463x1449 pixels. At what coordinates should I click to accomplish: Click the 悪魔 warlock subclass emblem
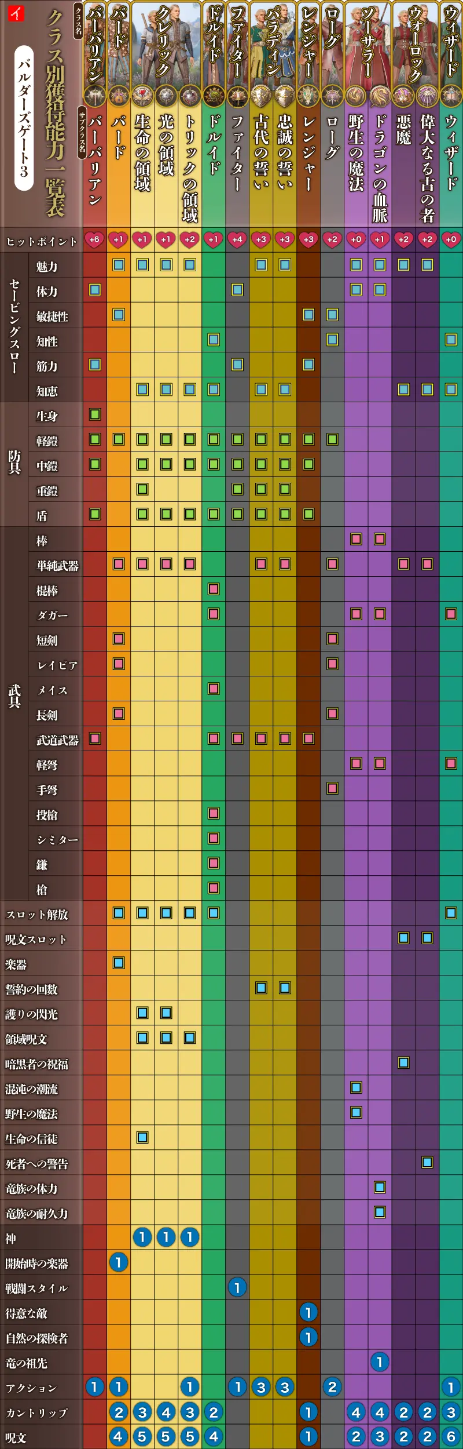click(x=403, y=96)
